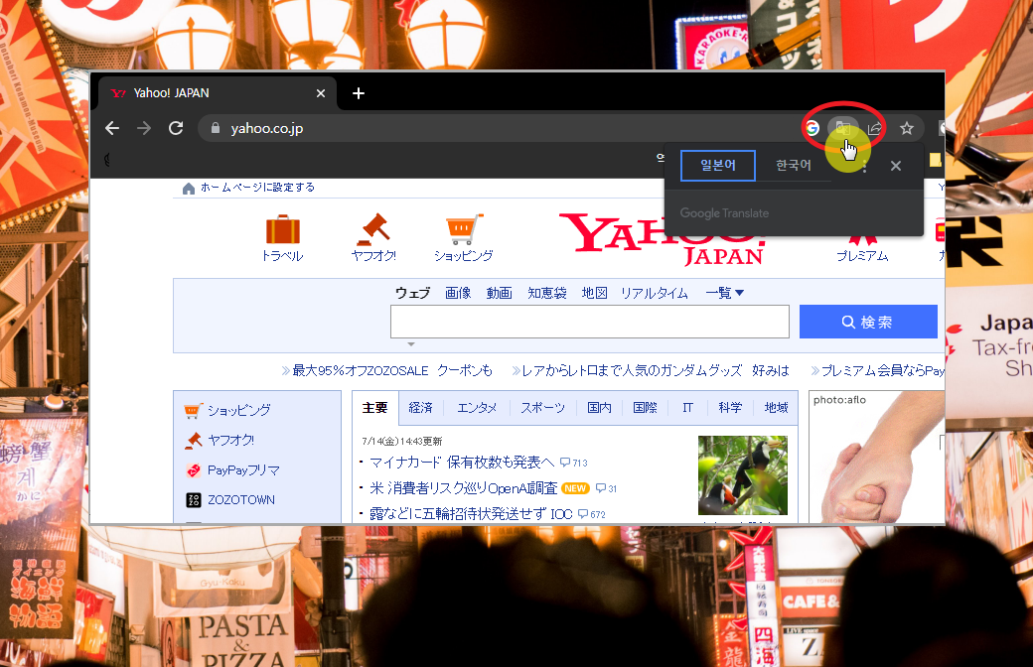Open a new tab with plus button
1033x667 pixels.
(359, 93)
